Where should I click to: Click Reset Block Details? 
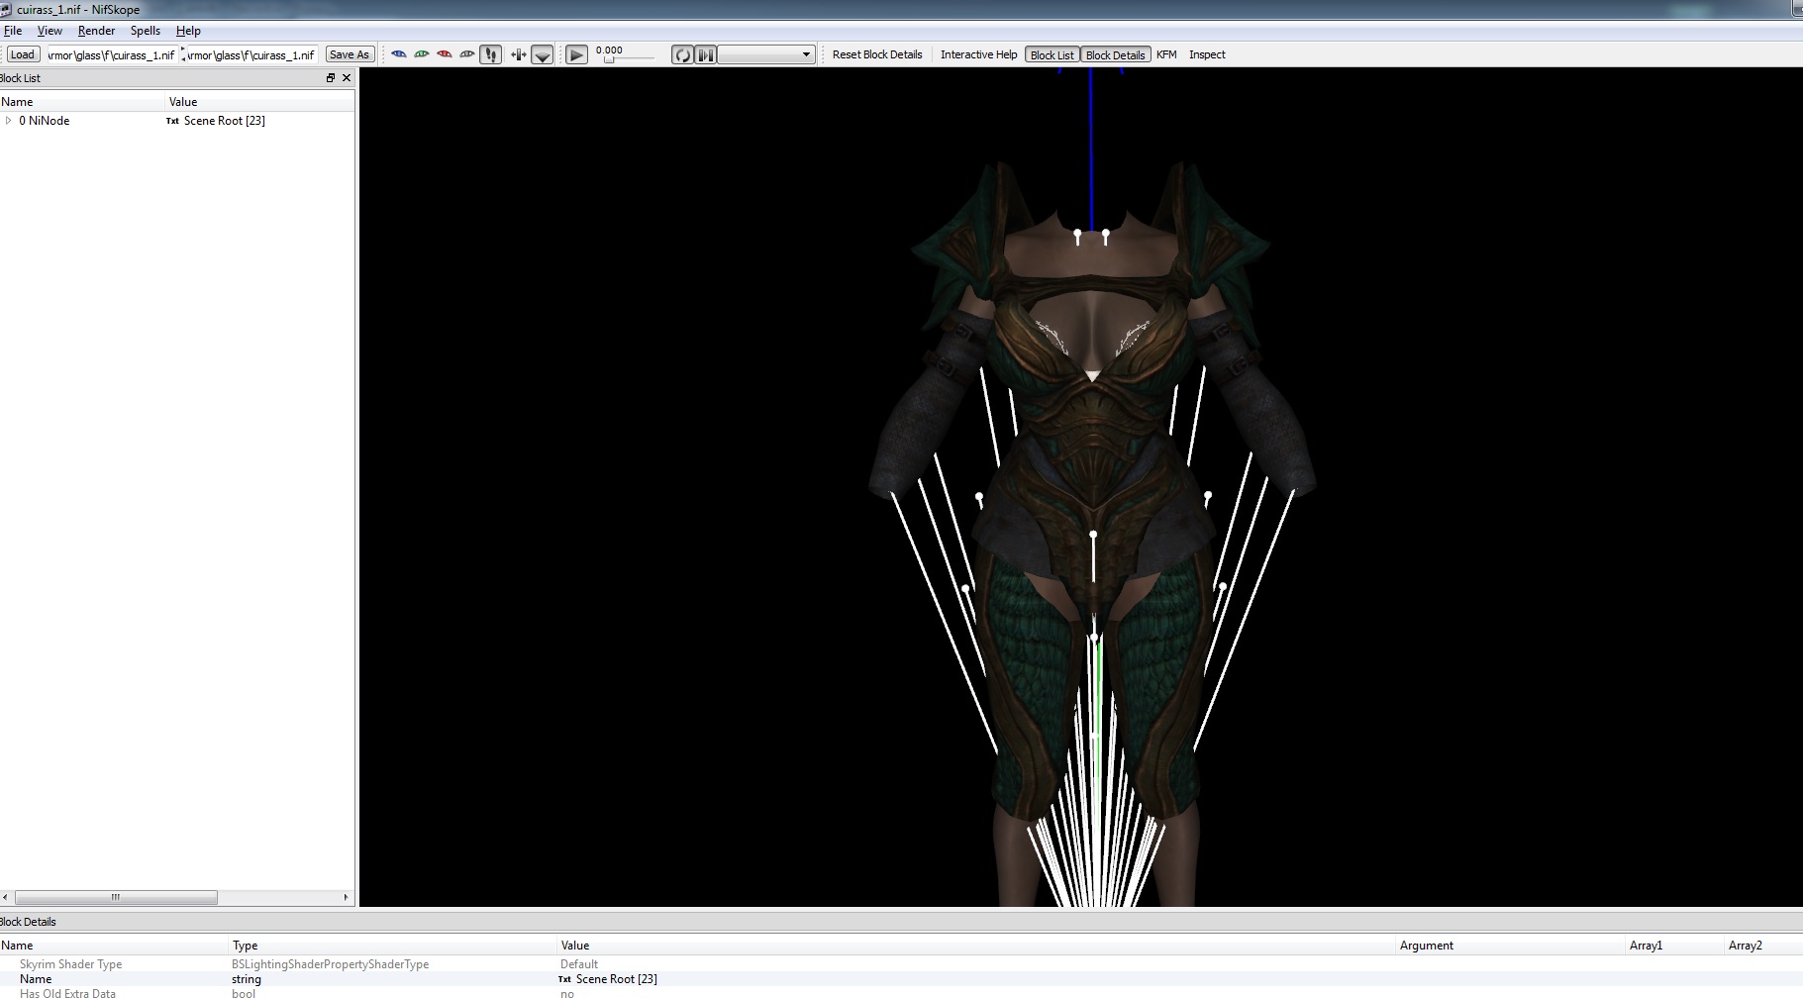(x=877, y=54)
